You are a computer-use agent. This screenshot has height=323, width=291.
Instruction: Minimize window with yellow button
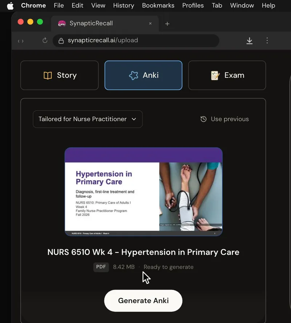[x=30, y=22]
